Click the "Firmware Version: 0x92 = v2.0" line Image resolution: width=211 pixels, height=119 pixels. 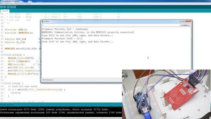[x=62, y=39]
